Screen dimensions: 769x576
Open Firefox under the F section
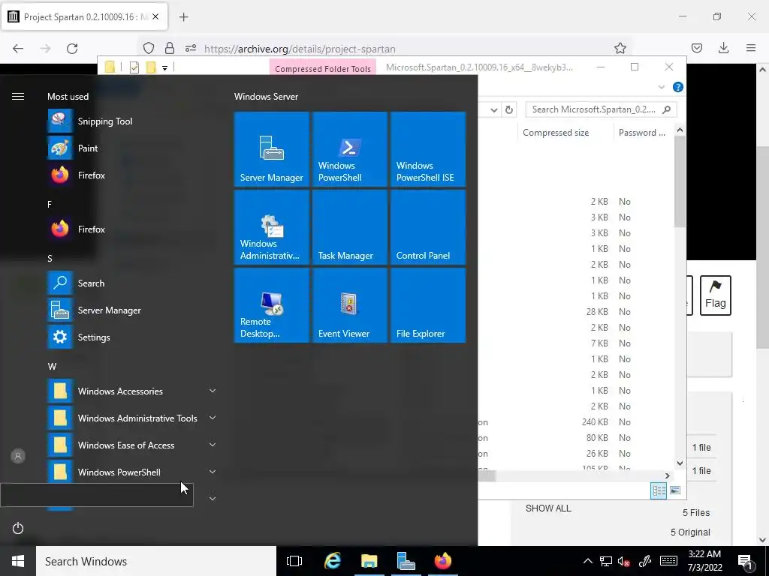(x=132, y=229)
